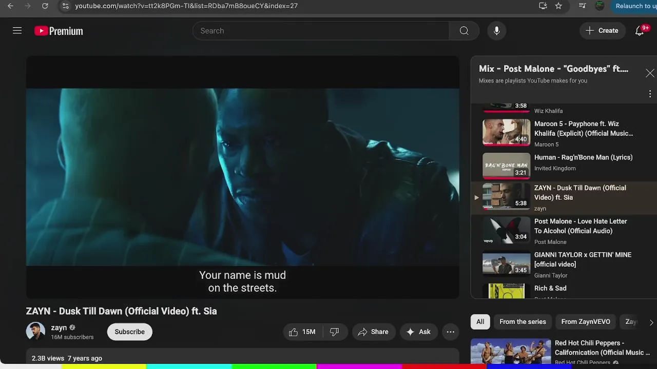Image resolution: width=657 pixels, height=369 pixels.
Task: Share the video
Action: coord(373,332)
